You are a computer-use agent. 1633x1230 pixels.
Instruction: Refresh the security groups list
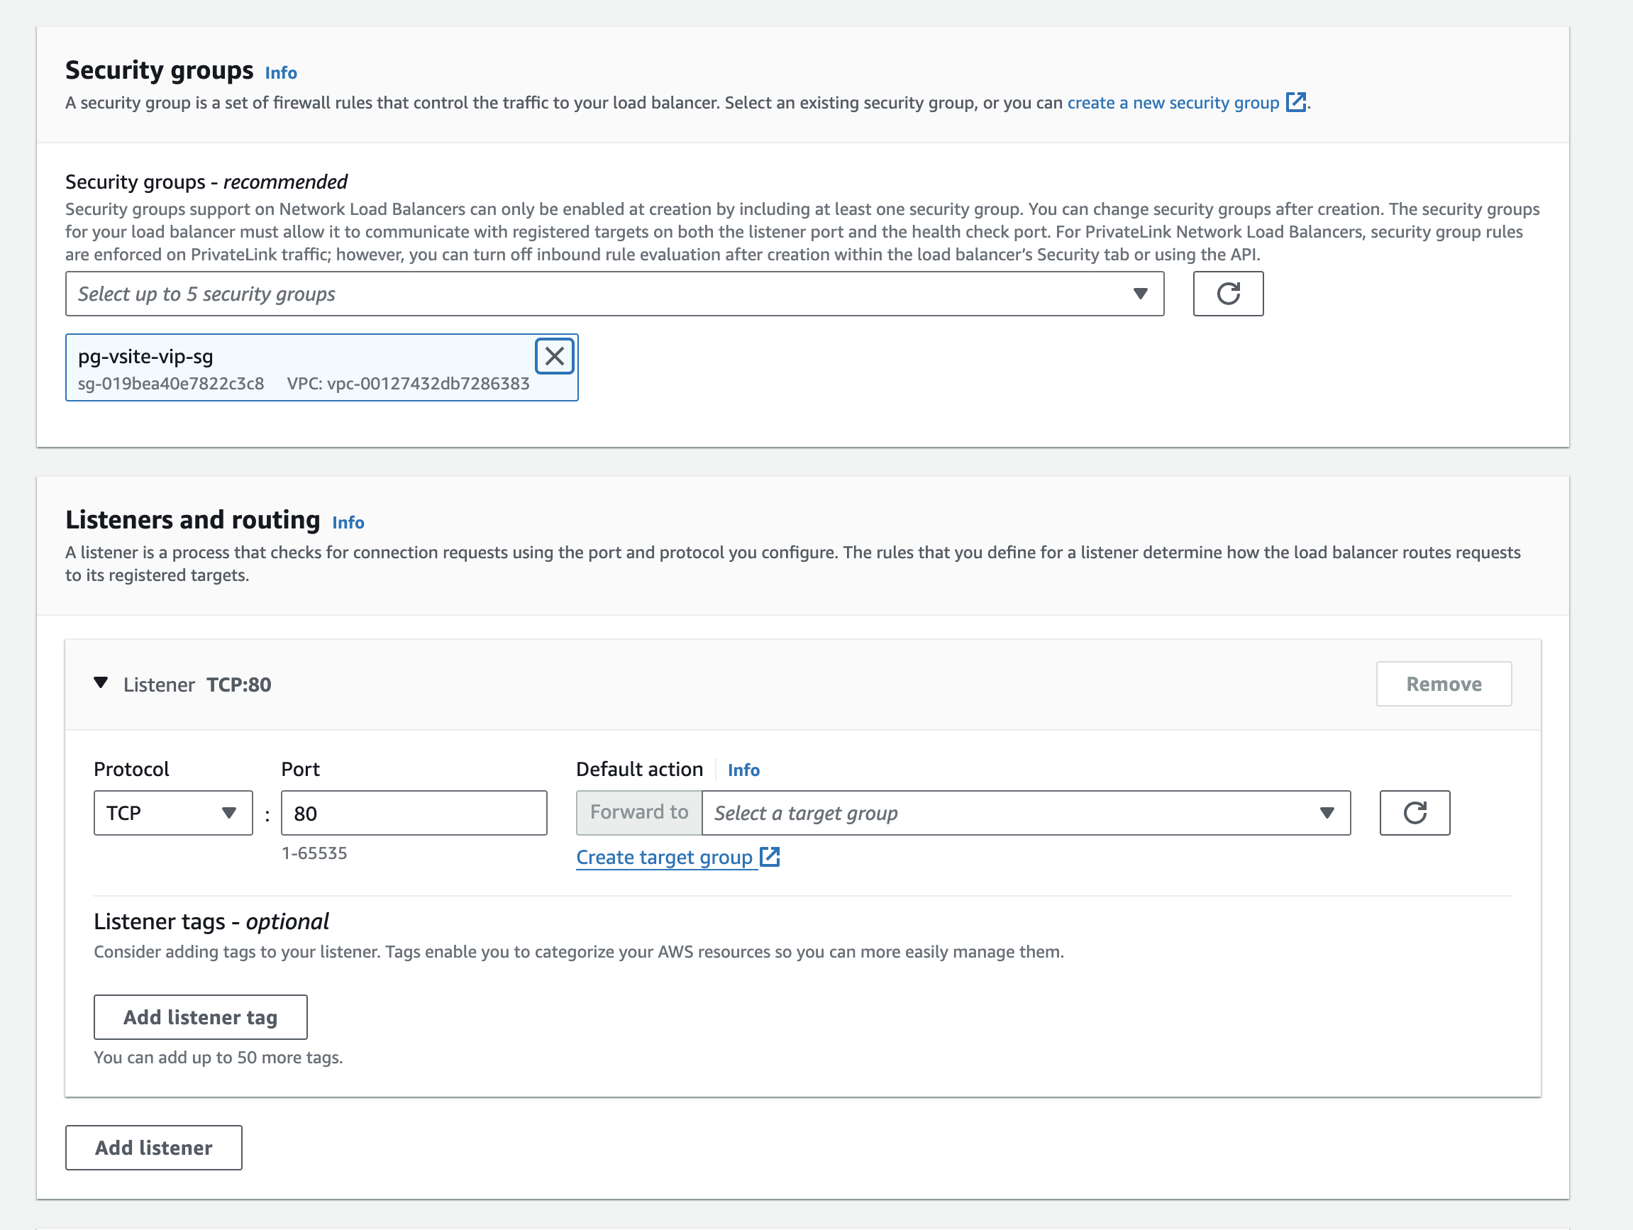[x=1228, y=293]
